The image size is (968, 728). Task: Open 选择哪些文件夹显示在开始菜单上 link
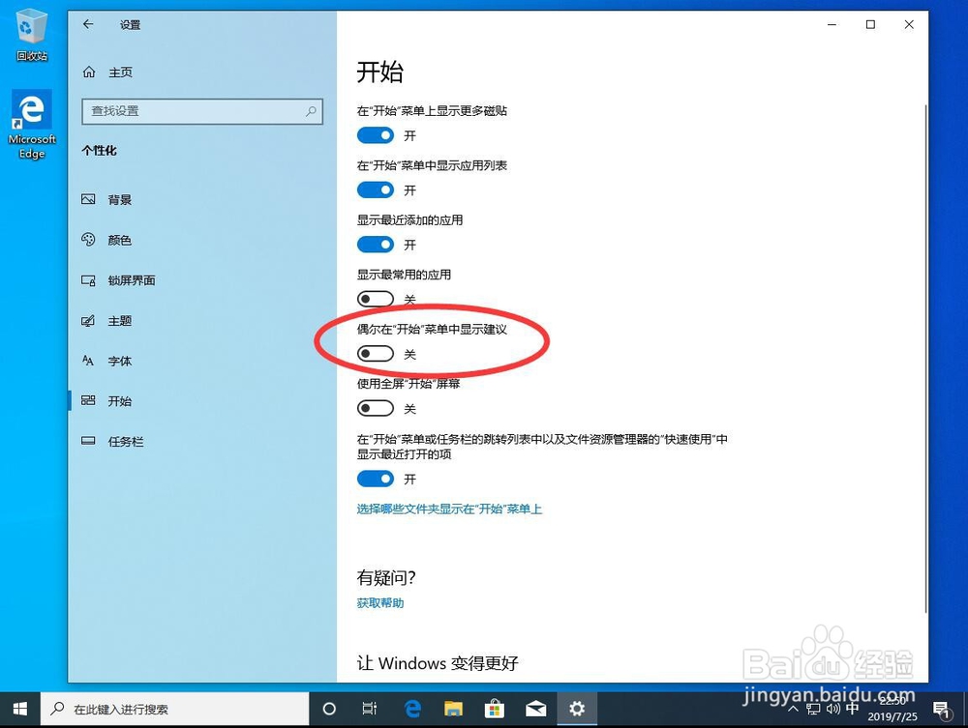449,509
